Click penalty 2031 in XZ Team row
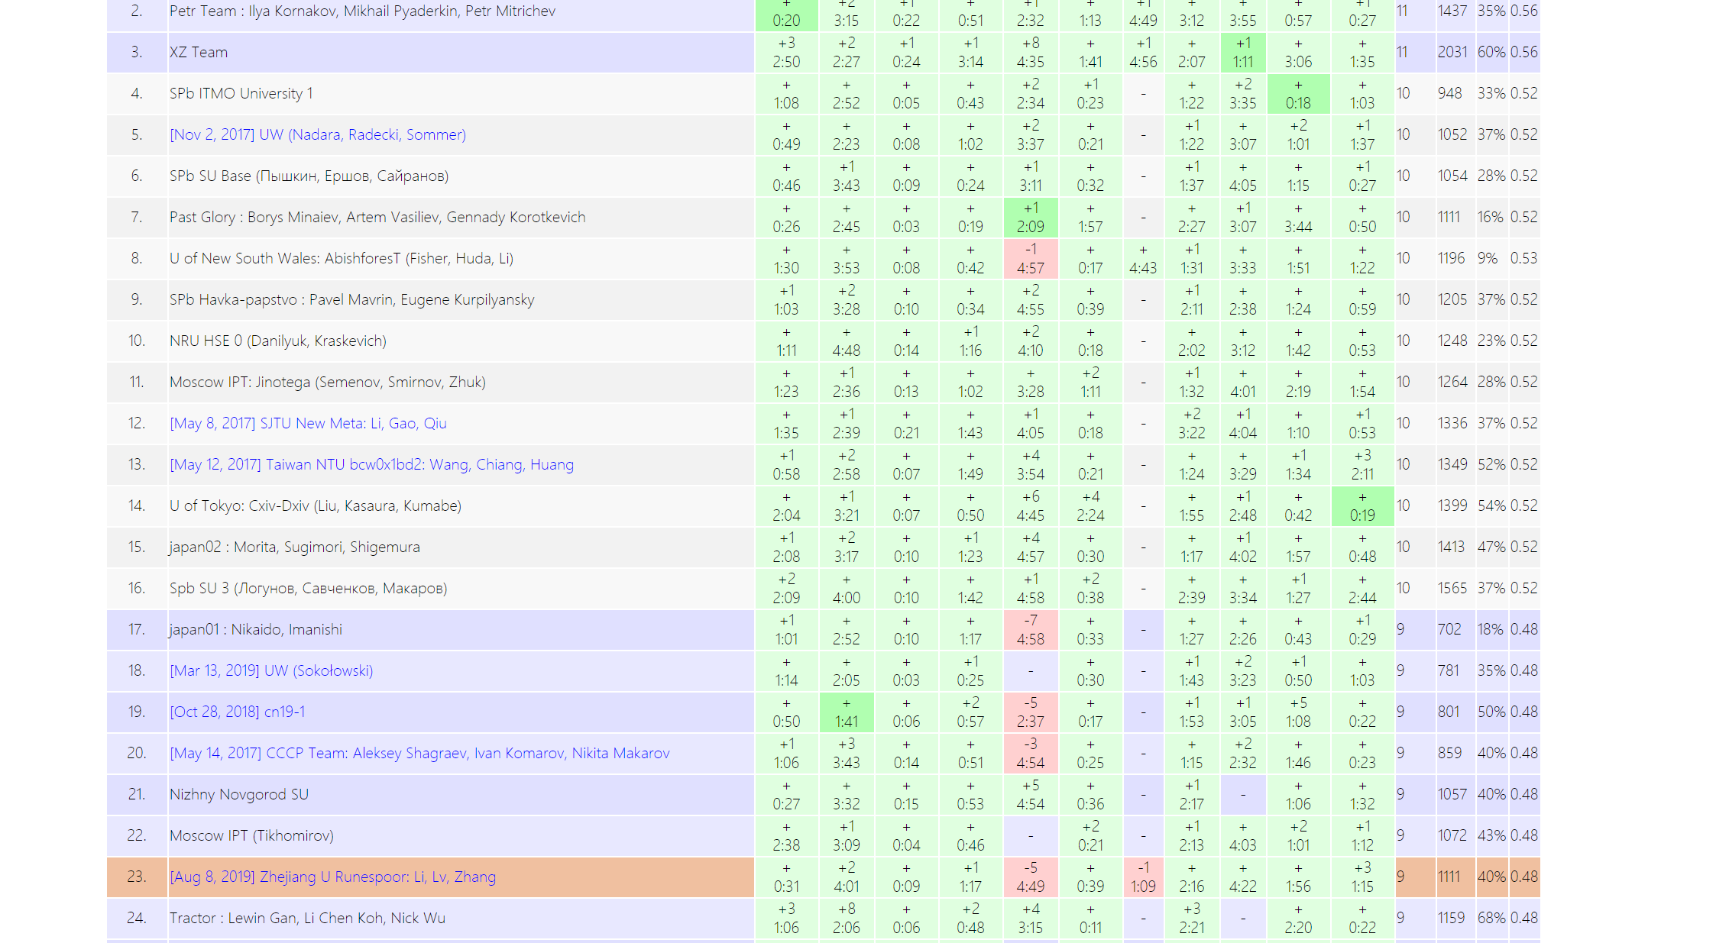The height and width of the screenshot is (943, 1729). point(1452,53)
